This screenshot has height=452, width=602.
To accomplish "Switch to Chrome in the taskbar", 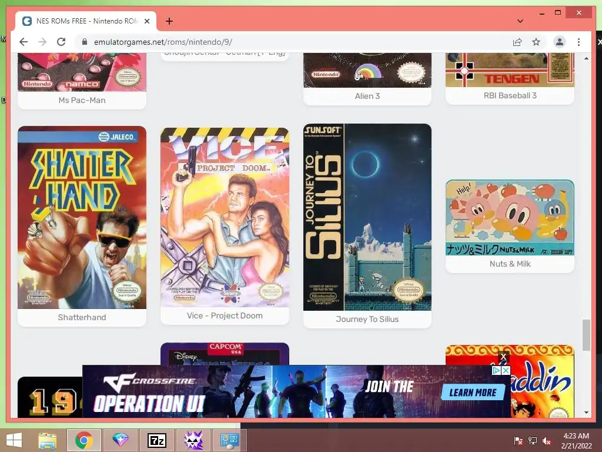I will coord(84,440).
